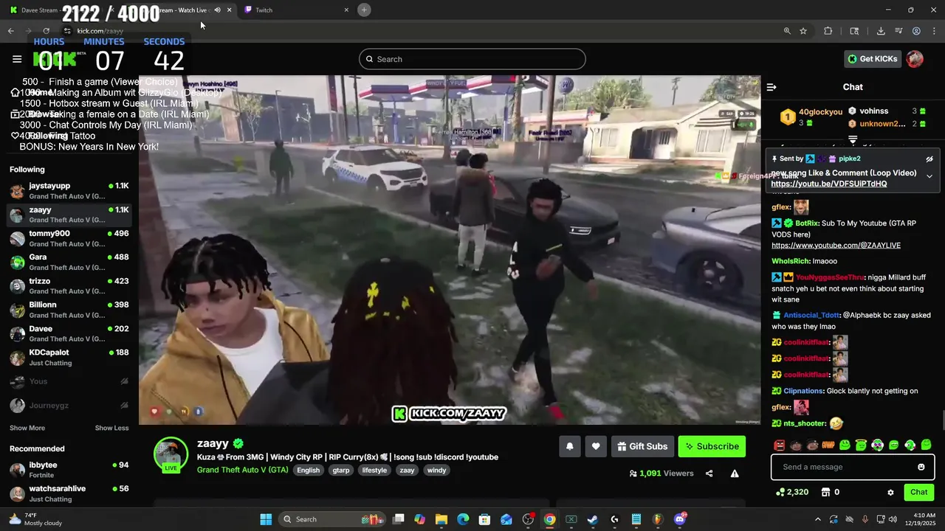This screenshot has width=945, height=531.
Task: Collapse the chat panel with arrow icon
Action: tap(772, 87)
